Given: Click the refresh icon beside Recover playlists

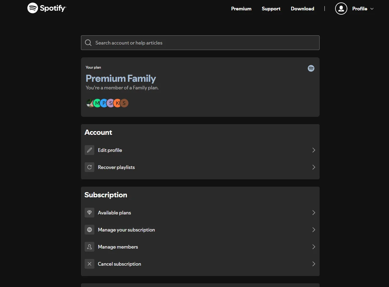Looking at the screenshot, I should point(89,167).
